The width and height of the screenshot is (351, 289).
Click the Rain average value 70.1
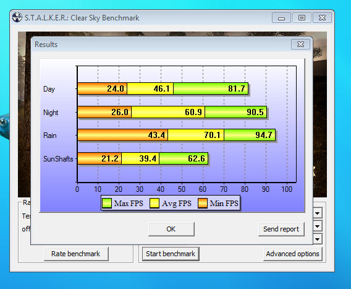click(x=212, y=135)
